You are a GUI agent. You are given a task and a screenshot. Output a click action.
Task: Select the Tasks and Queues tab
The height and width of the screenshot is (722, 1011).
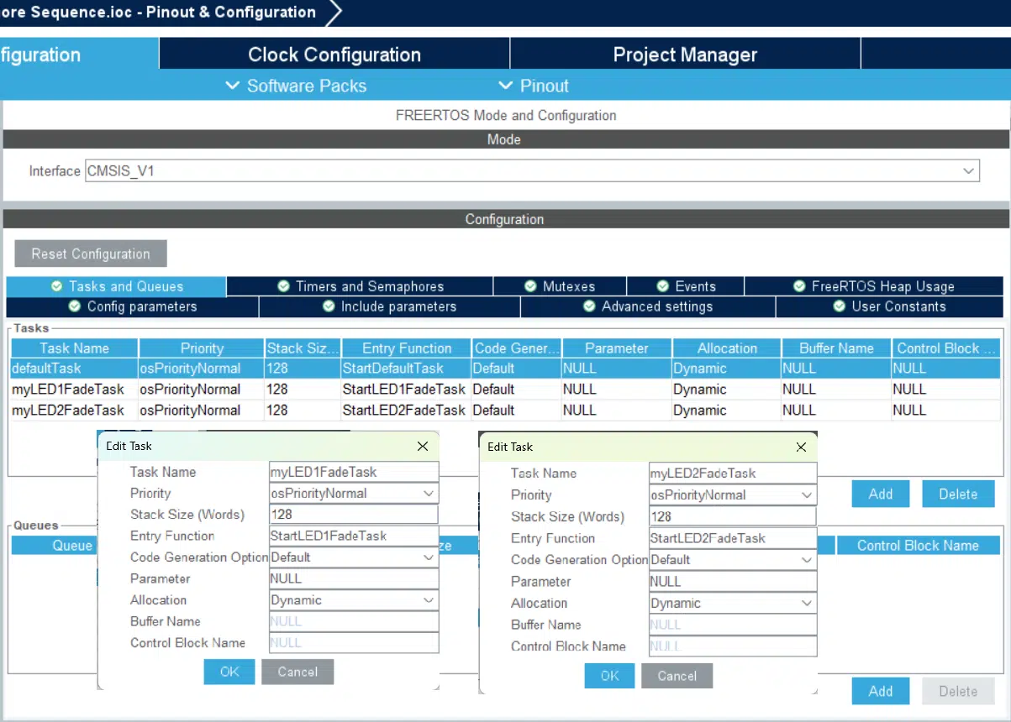(116, 286)
